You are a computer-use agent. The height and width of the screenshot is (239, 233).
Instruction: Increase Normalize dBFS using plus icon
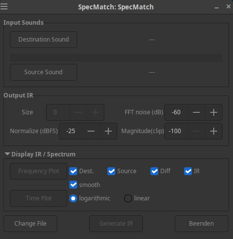tap(108, 131)
